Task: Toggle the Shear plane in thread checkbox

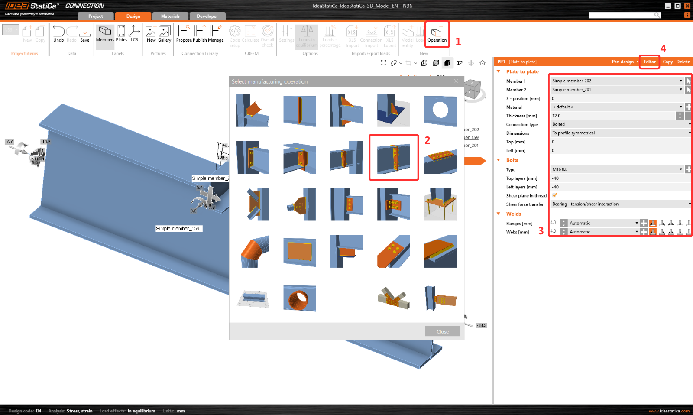Action: pyautogui.click(x=555, y=195)
